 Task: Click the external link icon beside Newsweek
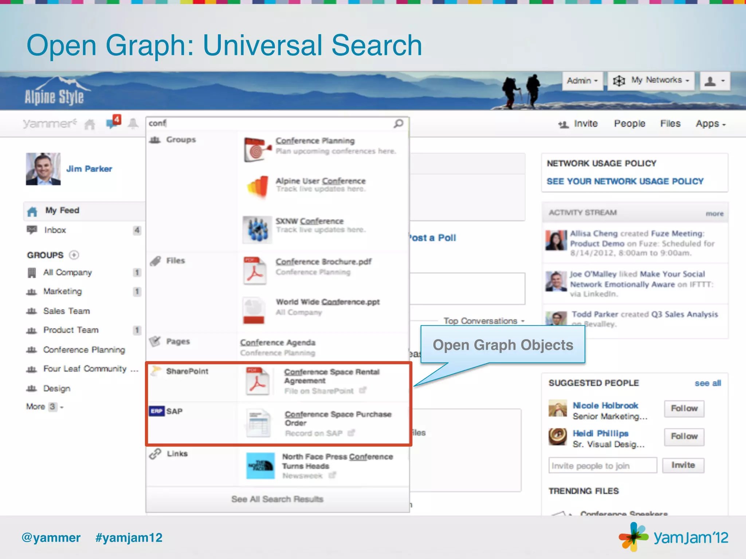[x=332, y=475]
